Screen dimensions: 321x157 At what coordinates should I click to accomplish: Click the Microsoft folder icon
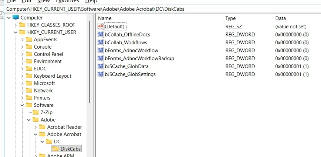(x=29, y=83)
